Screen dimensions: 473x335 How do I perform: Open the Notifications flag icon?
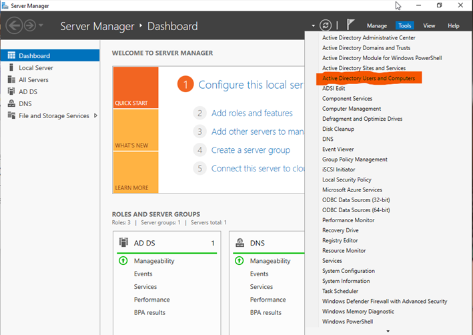[x=350, y=25]
